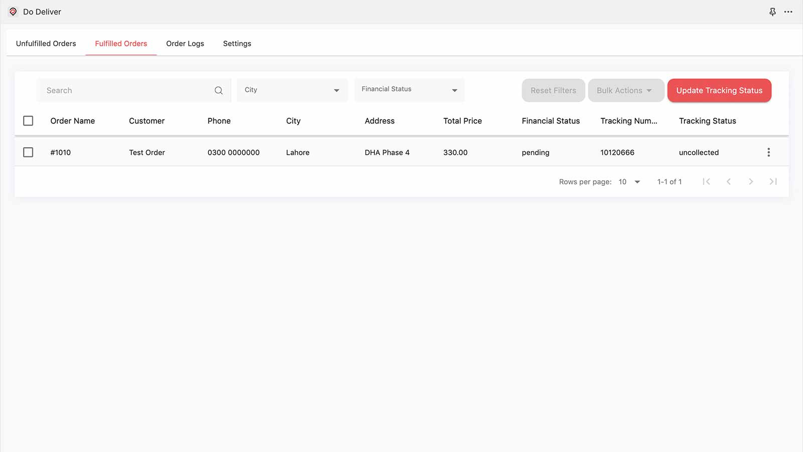Open row actions menu for order #1010
803x452 pixels.
point(768,152)
